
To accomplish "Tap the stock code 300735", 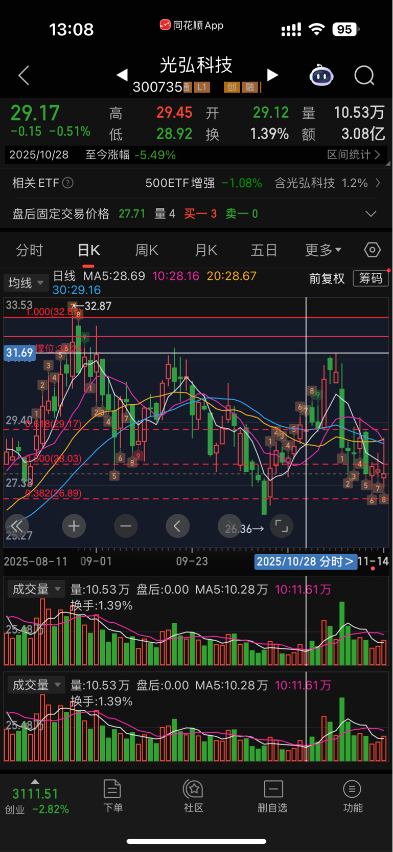I will 157,87.
